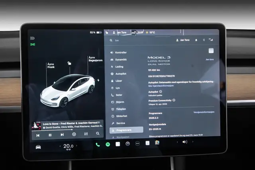Open the all apps three-dot launcher
The width and height of the screenshot is (255, 170).
(x=137, y=143)
